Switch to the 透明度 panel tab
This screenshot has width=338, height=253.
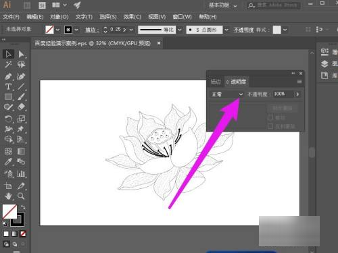[x=237, y=82]
